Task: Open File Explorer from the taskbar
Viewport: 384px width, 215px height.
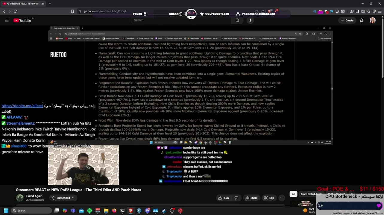Action: coord(106,211)
